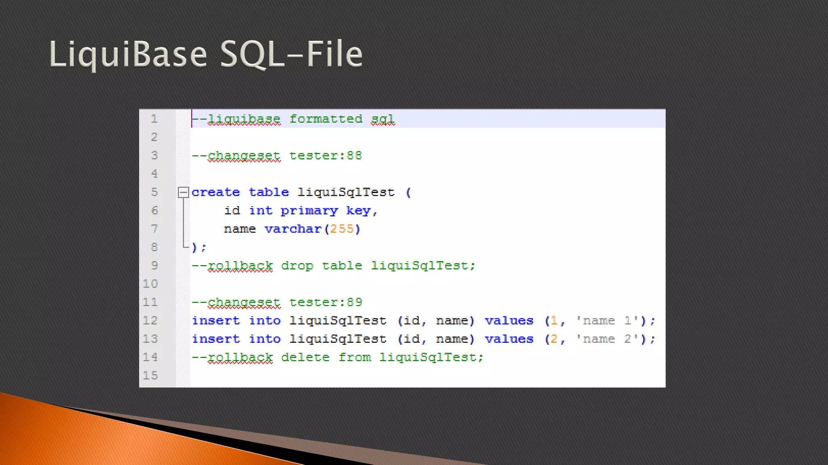Click line number 15 in gutter

pyautogui.click(x=150, y=375)
